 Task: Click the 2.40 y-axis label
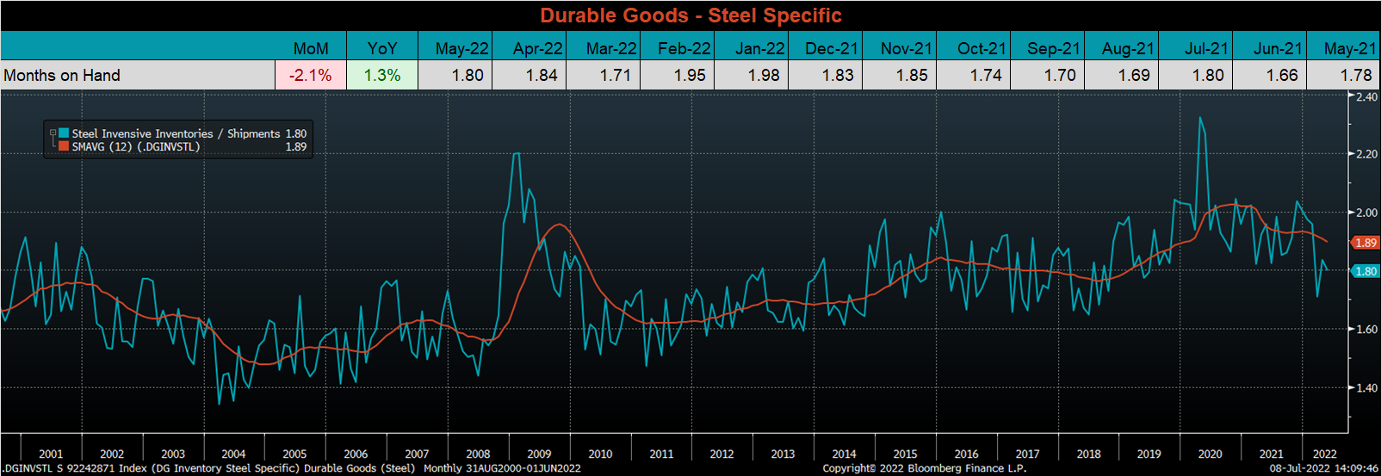1366,97
